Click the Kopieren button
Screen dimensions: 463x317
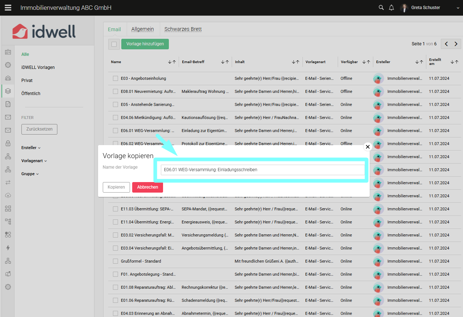coord(116,187)
